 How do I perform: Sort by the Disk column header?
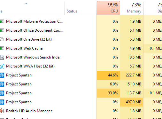pos(153,8)
